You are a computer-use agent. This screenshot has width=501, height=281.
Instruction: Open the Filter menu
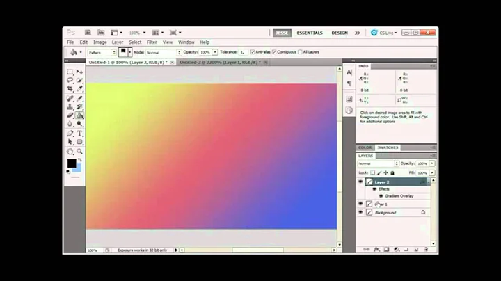click(152, 42)
